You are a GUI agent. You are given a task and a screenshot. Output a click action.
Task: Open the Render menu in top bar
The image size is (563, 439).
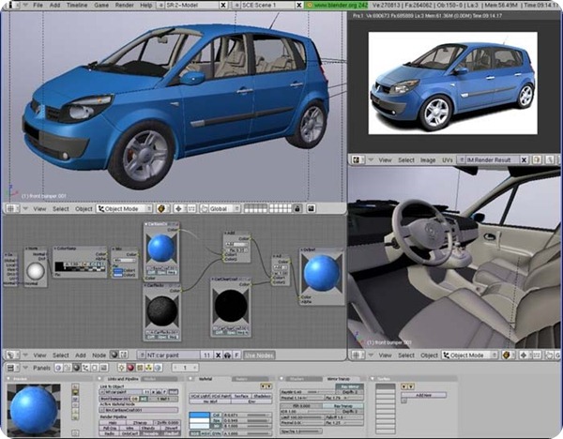coord(124,5)
